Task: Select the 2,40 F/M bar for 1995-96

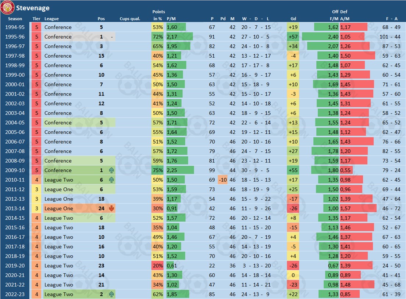Action: tap(320, 37)
